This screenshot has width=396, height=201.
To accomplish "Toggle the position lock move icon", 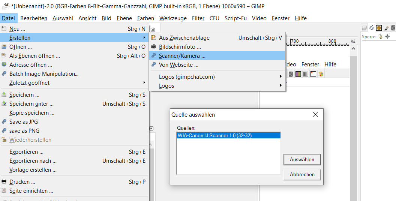I will 387,37.
